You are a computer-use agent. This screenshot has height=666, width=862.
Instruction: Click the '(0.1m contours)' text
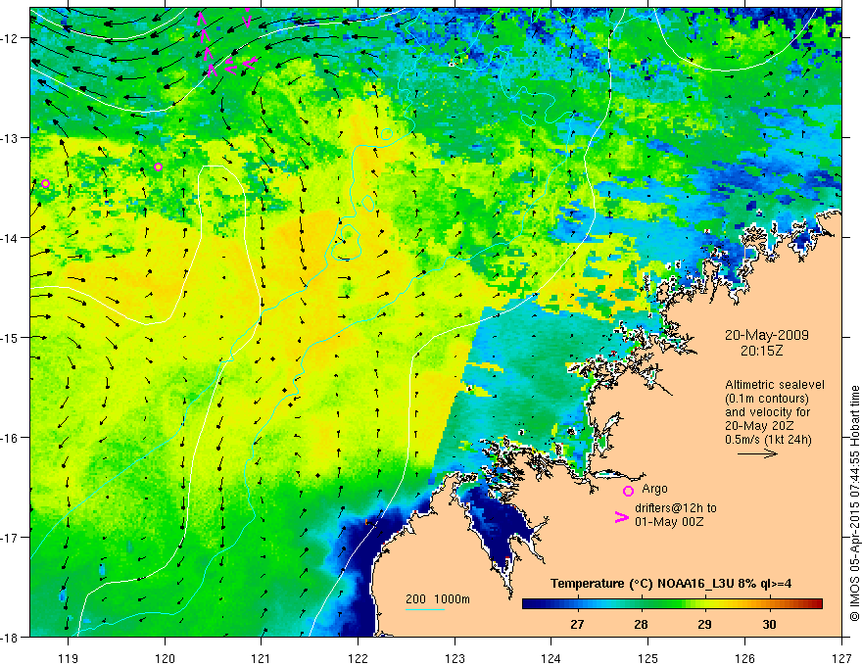pos(767,399)
